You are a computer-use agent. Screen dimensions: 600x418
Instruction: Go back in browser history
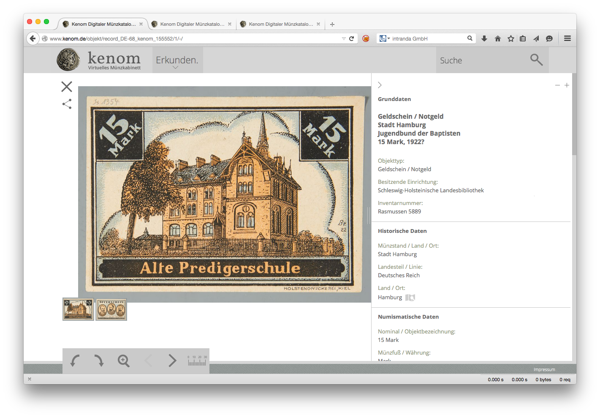coord(33,38)
